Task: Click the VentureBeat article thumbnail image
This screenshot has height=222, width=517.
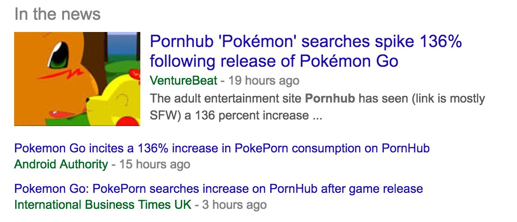Action: [77, 79]
